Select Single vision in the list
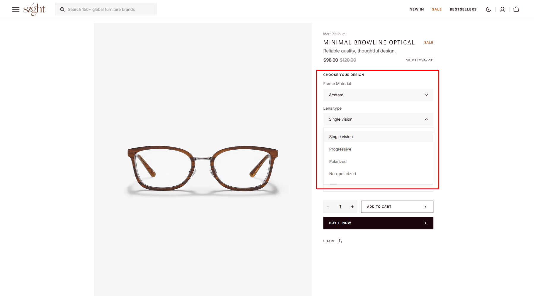The height and width of the screenshot is (296, 534). [x=341, y=137]
